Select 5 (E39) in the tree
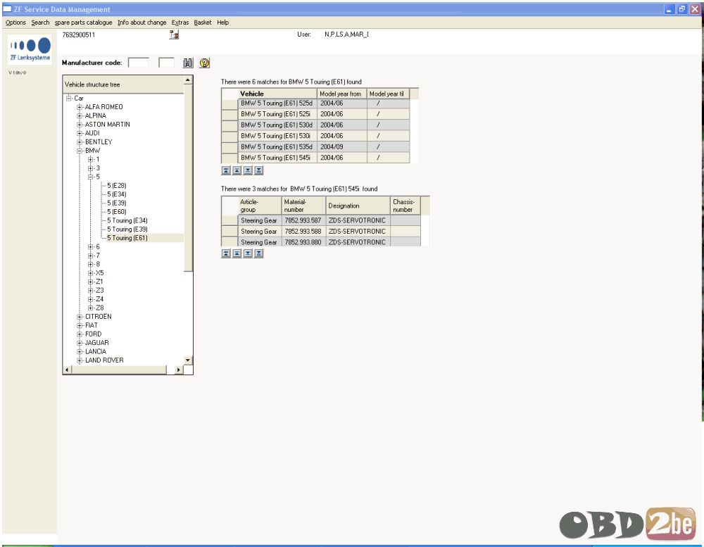The width and height of the screenshot is (704, 547). [x=117, y=203]
